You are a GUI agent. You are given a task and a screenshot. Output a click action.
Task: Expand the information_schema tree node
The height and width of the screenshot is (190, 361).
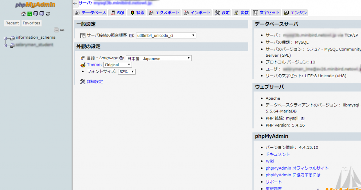click(5, 38)
